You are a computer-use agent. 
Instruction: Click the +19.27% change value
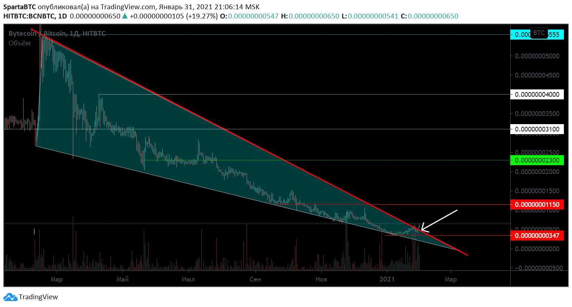[x=202, y=16]
